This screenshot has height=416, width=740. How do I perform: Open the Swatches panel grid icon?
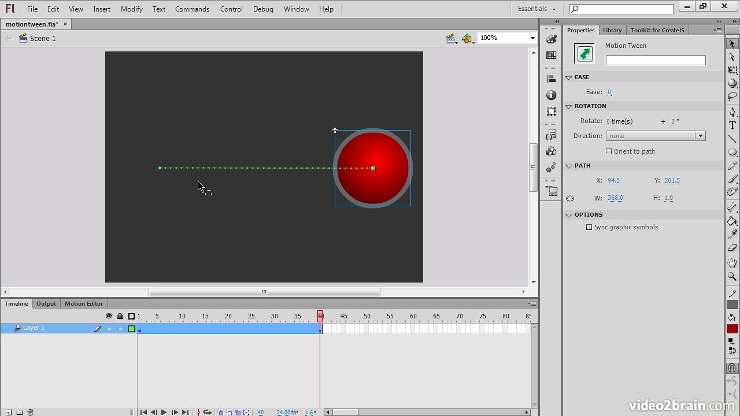click(x=552, y=55)
